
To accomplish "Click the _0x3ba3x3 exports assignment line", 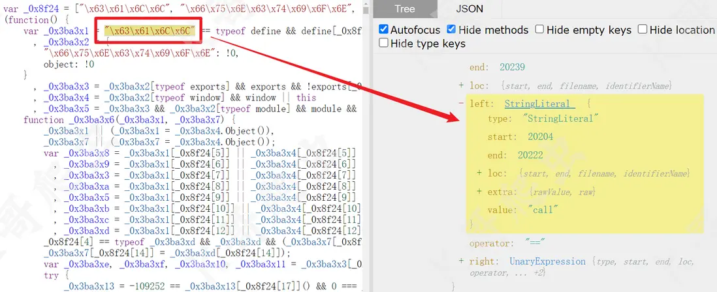I will (198, 87).
